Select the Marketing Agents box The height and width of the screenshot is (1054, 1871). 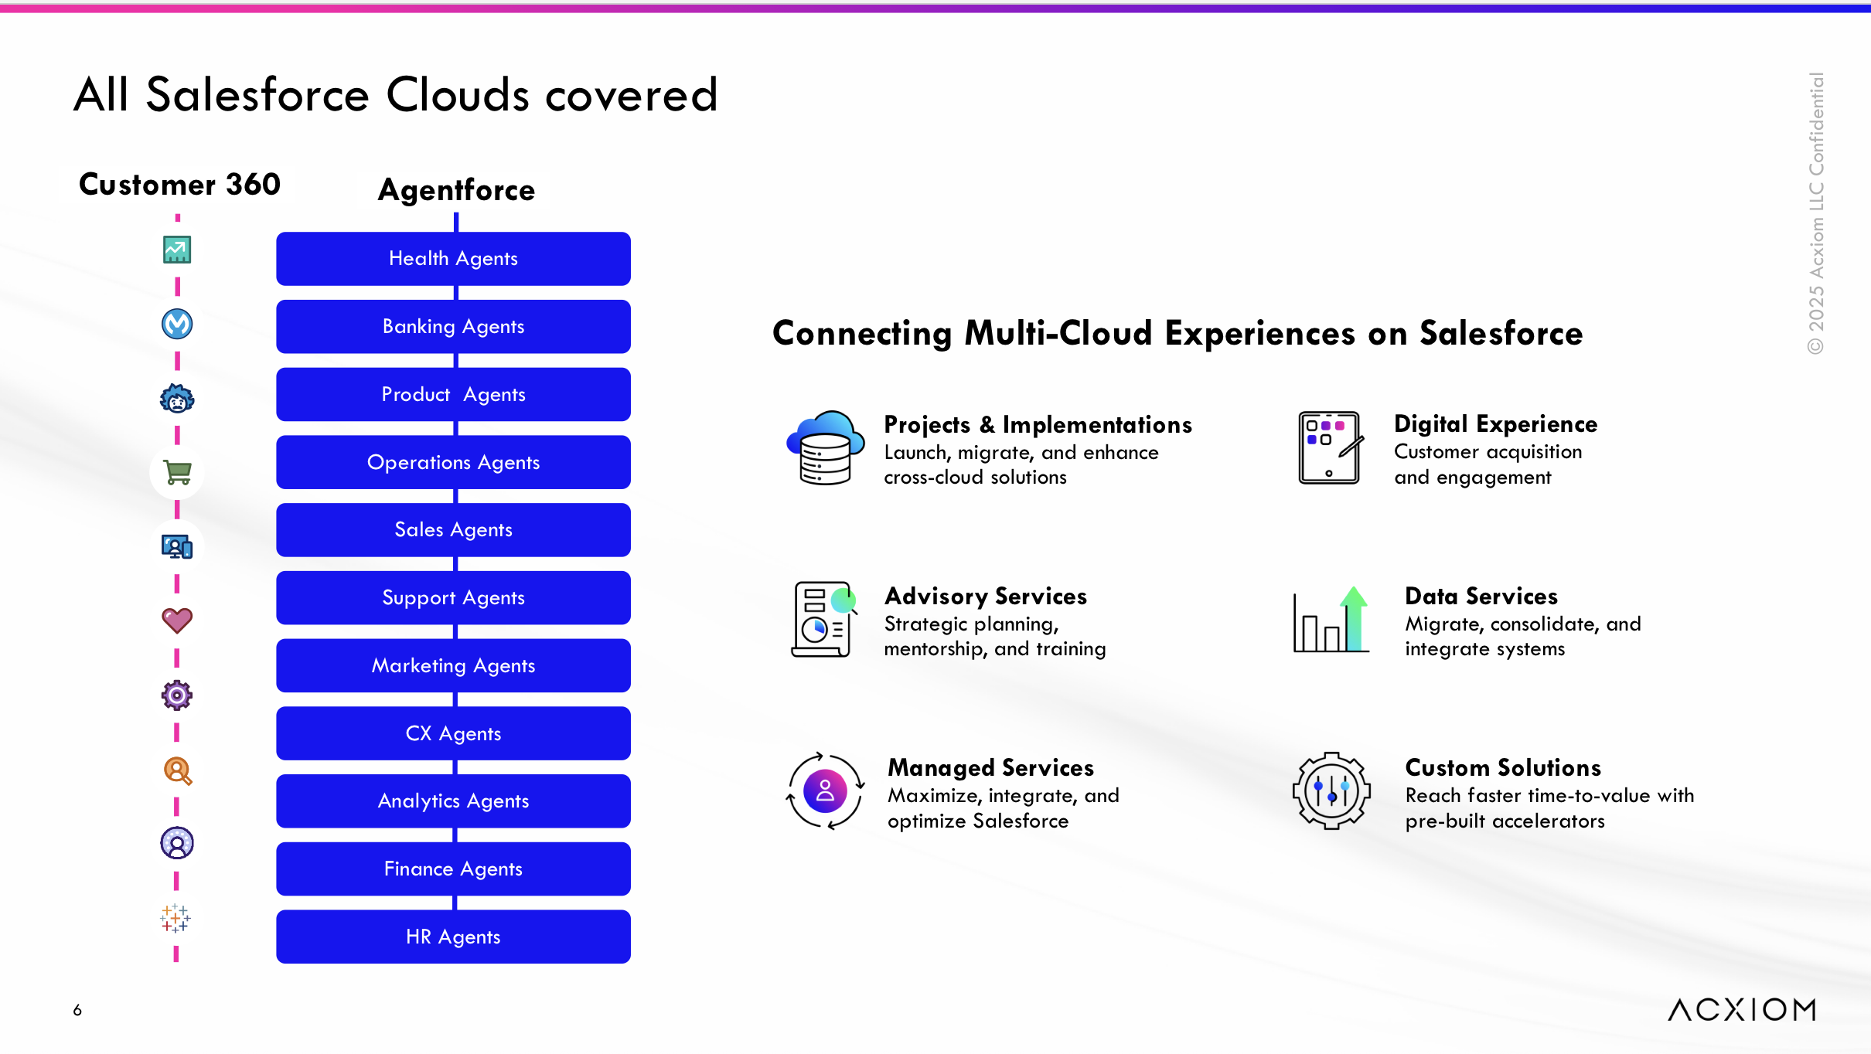(453, 665)
